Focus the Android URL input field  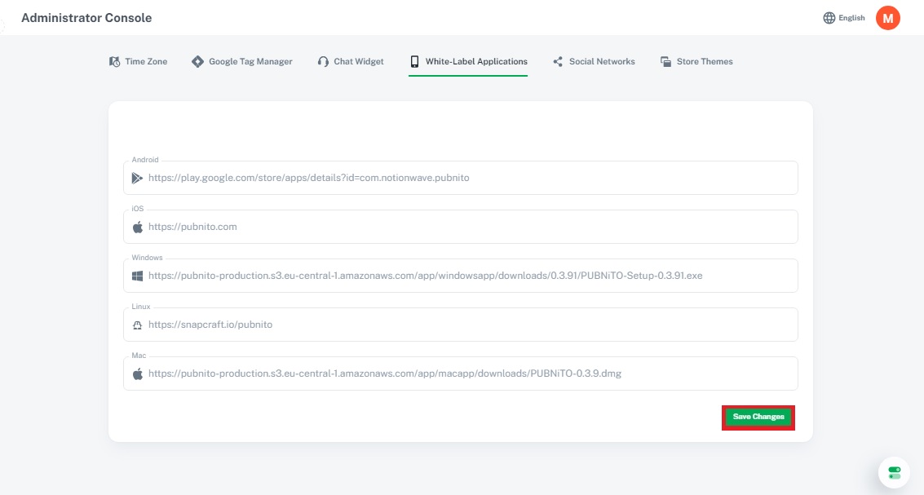(x=465, y=178)
